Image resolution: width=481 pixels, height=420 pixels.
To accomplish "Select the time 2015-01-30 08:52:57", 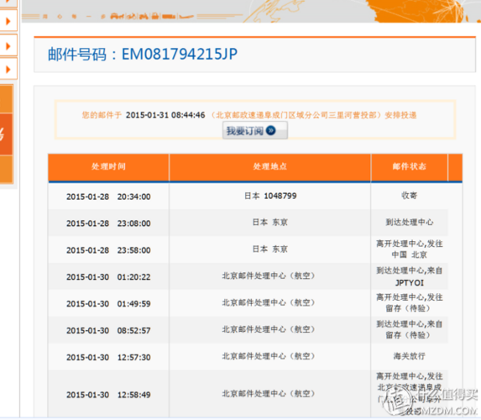I will click(108, 331).
